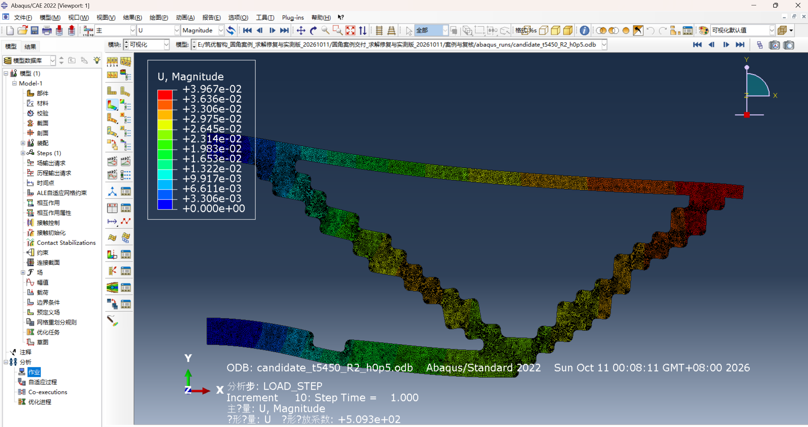Click the ODB file path field
Viewport: 808px width, 427px height.
(399, 45)
